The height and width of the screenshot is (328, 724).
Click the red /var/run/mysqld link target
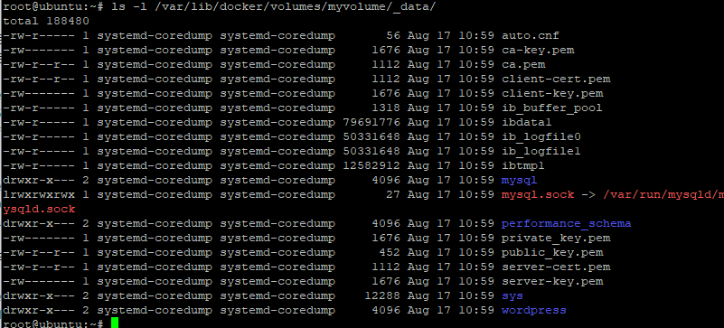tap(663, 194)
